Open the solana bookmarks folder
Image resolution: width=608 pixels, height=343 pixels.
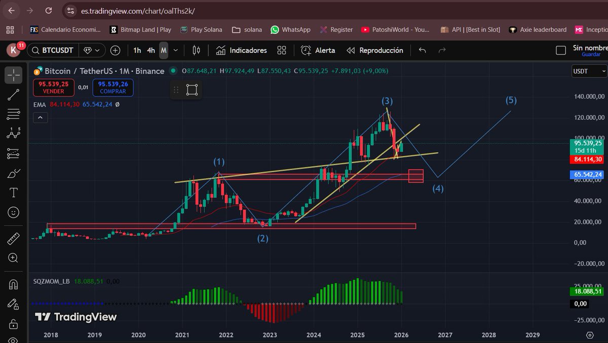tap(247, 29)
